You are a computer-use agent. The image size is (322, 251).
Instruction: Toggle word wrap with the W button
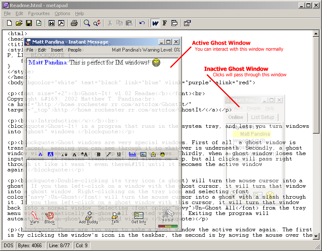point(155,23)
